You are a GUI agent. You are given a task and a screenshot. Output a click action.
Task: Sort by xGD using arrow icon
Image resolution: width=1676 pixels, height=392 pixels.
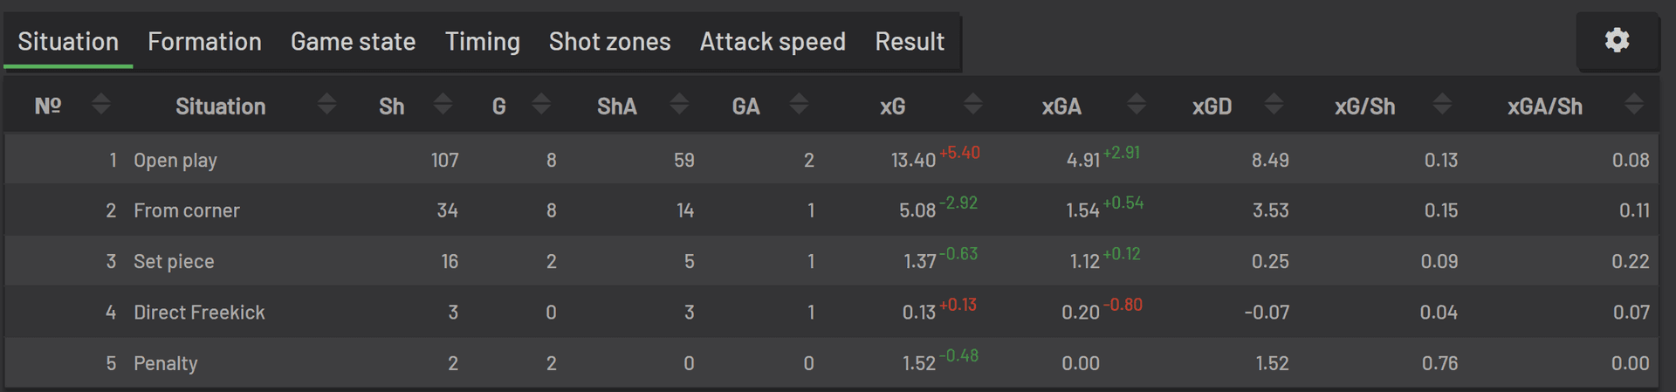point(1274,105)
